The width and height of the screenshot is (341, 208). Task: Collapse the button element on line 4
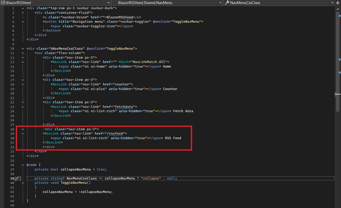[x=22, y=22]
